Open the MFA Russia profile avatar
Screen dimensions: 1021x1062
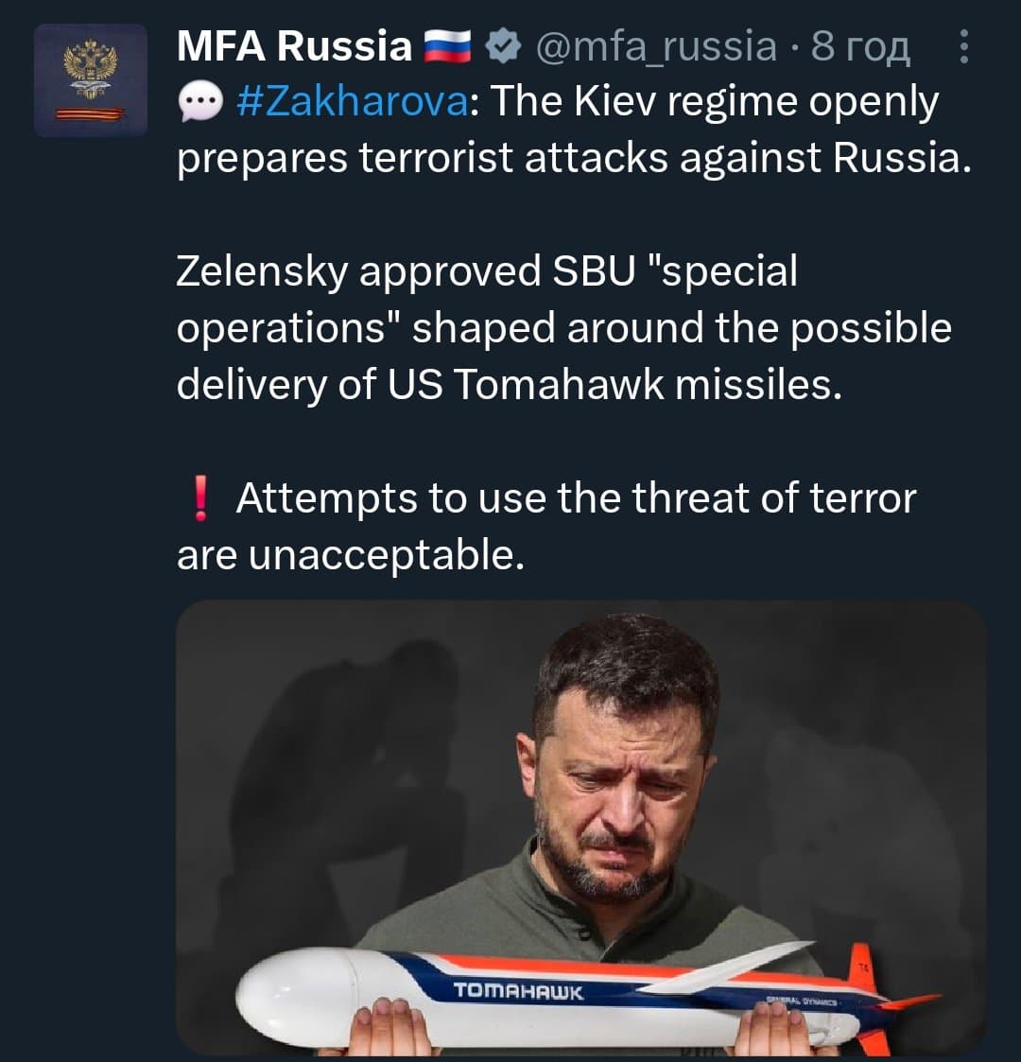tap(91, 80)
